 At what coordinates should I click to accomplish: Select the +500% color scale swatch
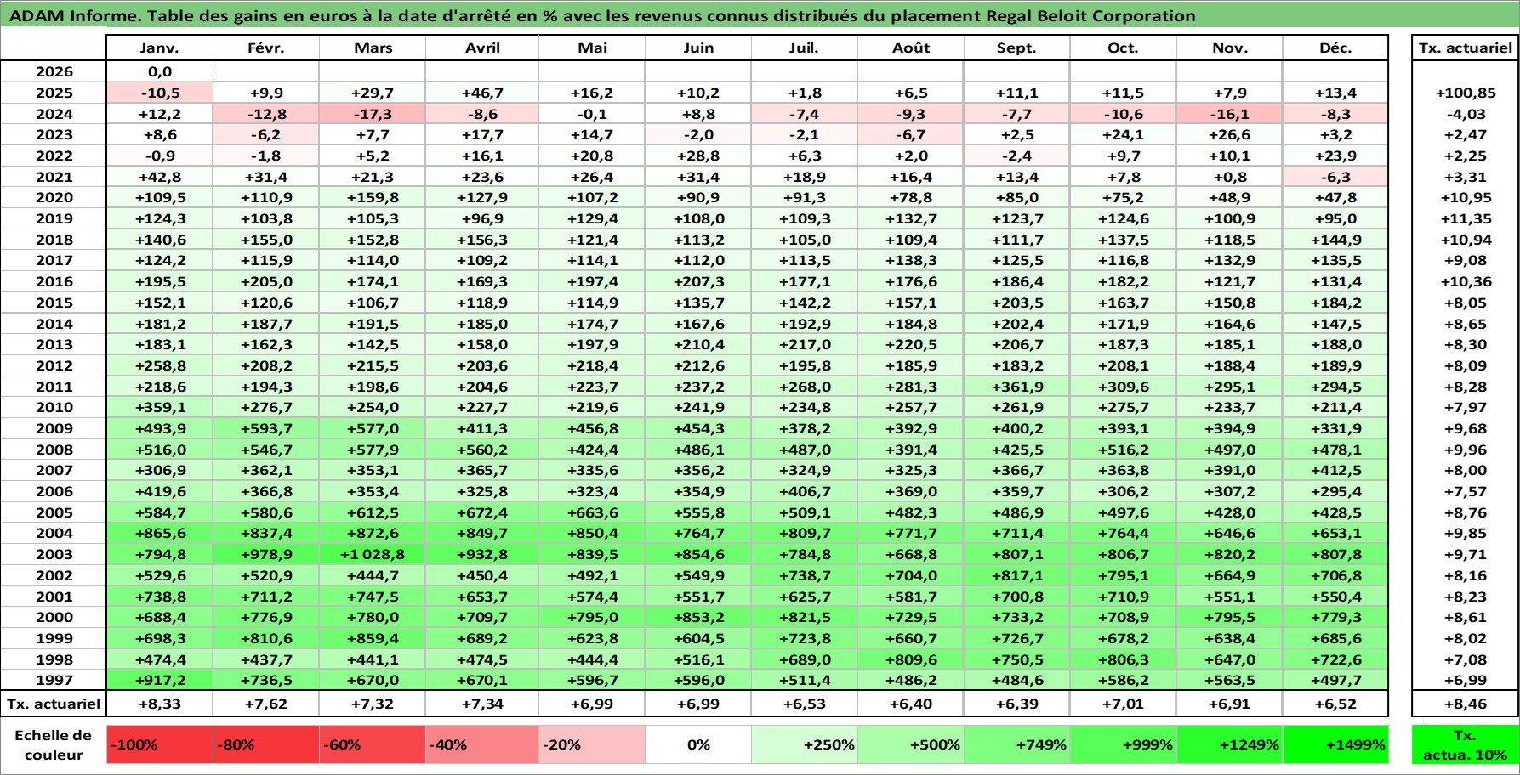click(x=911, y=744)
